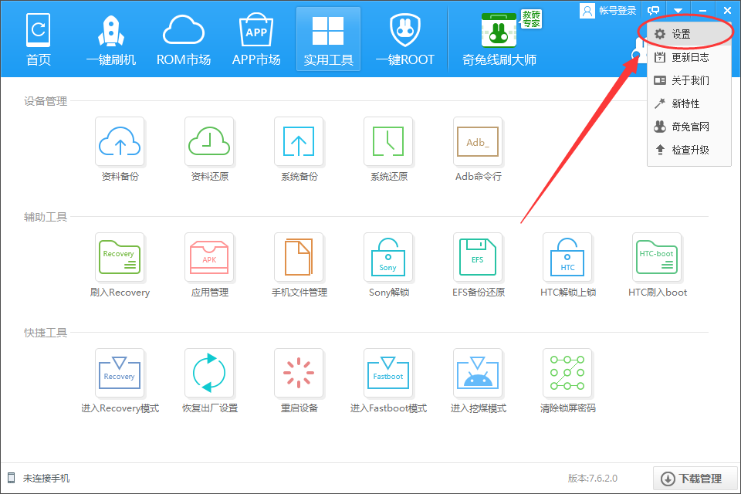Click the feedback chat icon in titlebar
The image size is (741, 494).
coord(653,9)
